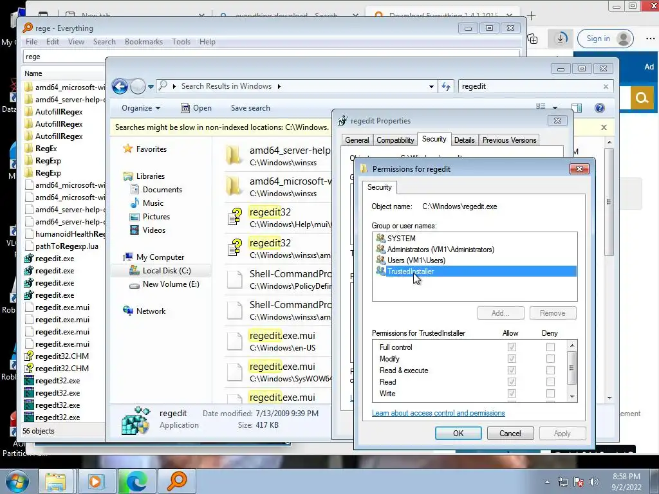The width and height of the screenshot is (659, 494).
Task: Click the change view icon in Explorer toolbar
Action: coord(541,107)
